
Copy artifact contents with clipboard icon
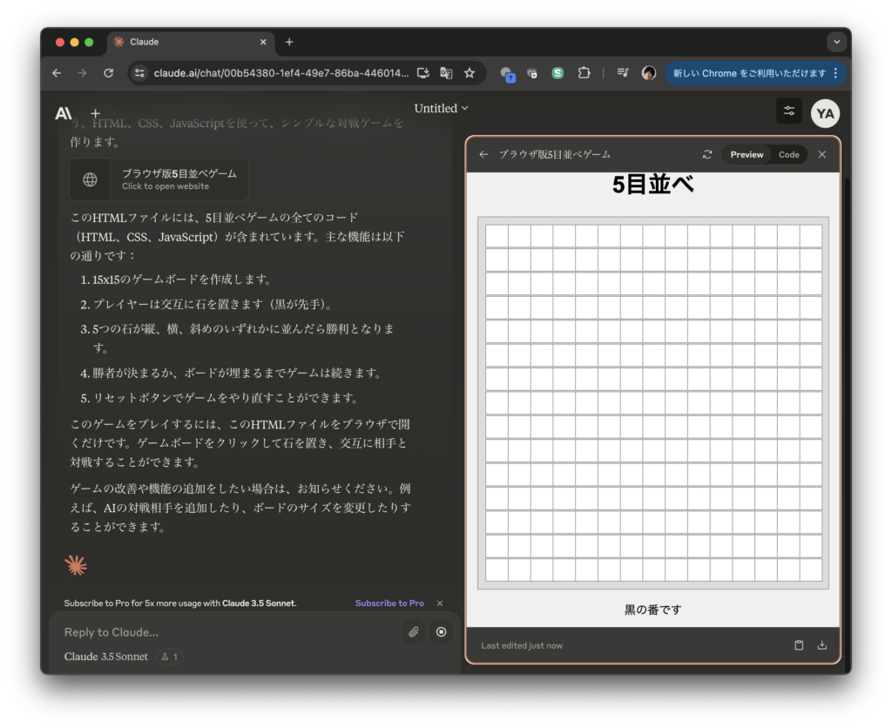[x=799, y=645]
